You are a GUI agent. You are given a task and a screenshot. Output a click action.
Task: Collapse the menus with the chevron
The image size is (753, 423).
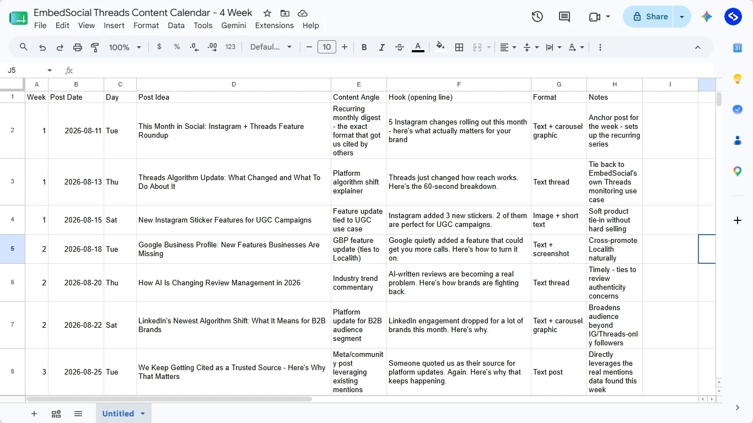tap(697, 47)
